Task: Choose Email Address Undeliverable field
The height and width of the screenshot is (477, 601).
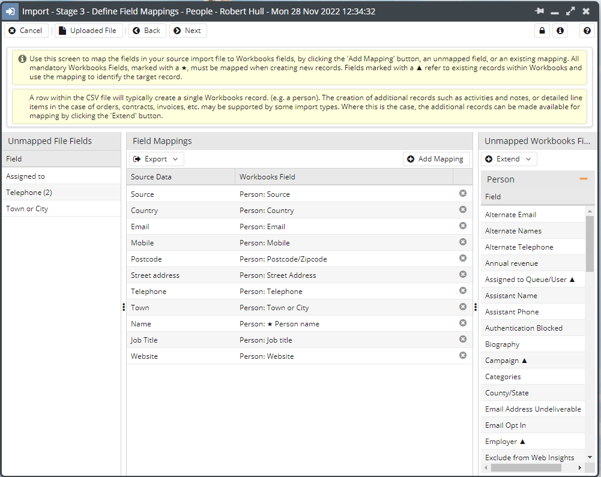Action: (x=533, y=409)
